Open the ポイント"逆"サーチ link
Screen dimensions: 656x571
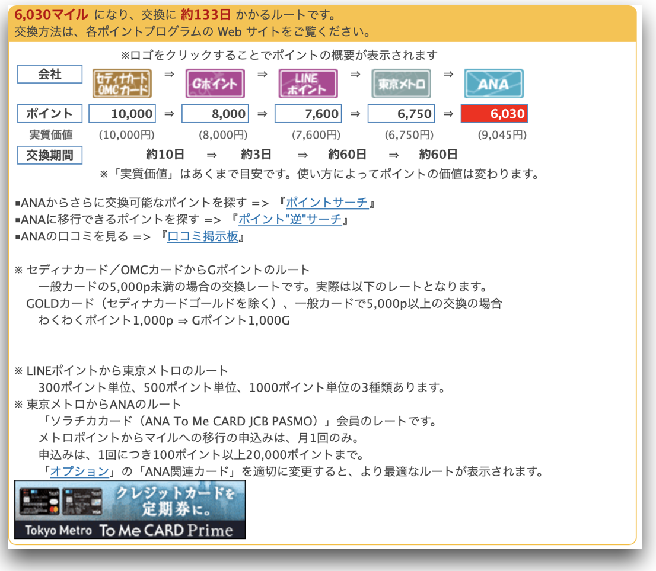click(x=290, y=219)
